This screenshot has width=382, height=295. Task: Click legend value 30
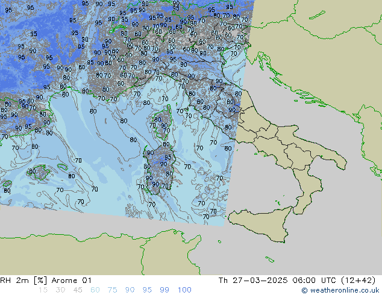coord(60,290)
